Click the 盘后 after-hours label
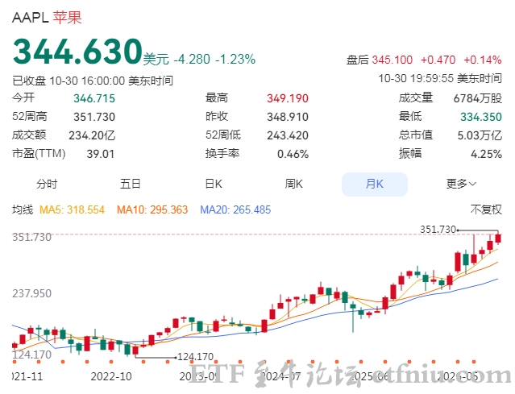The width and height of the screenshot is (515, 394). coord(357,60)
